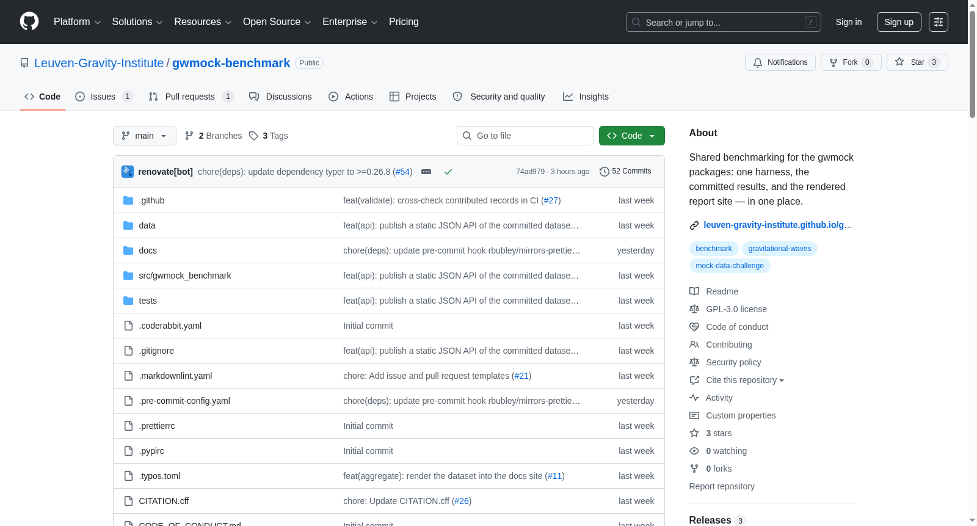Open pull request #54 link
This screenshot has height=526, width=977.
pos(403,172)
